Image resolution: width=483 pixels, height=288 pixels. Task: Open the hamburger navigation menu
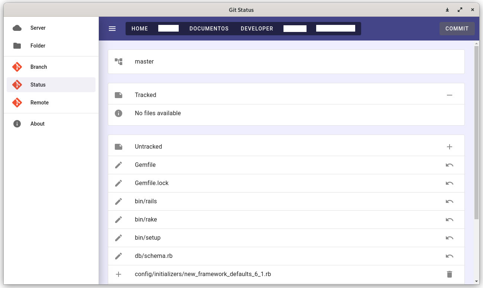click(112, 28)
